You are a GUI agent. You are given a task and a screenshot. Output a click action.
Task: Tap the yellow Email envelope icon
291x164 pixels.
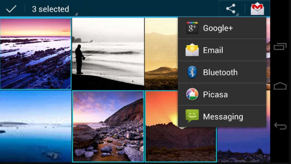(192, 50)
